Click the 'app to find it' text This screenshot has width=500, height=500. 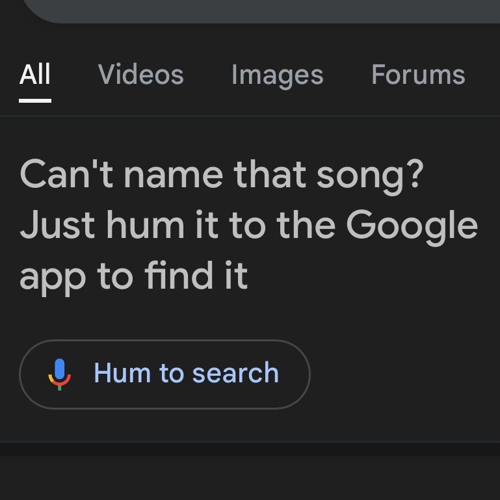point(133,276)
